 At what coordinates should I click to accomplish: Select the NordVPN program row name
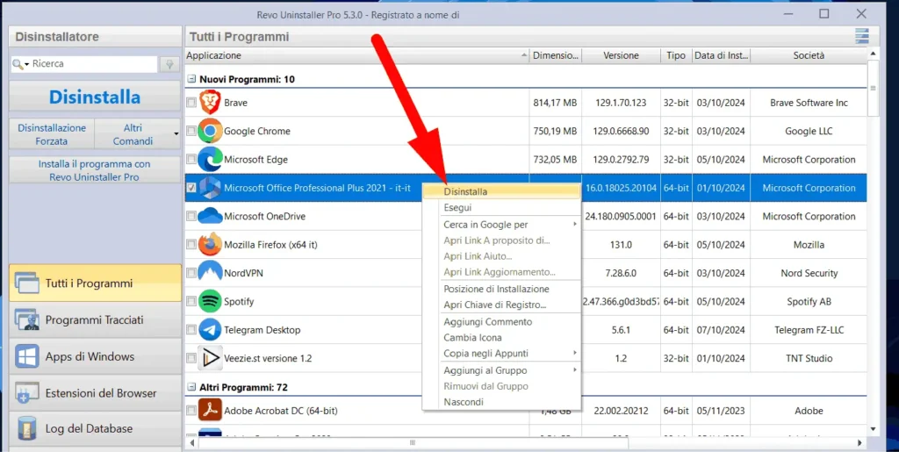(x=243, y=273)
